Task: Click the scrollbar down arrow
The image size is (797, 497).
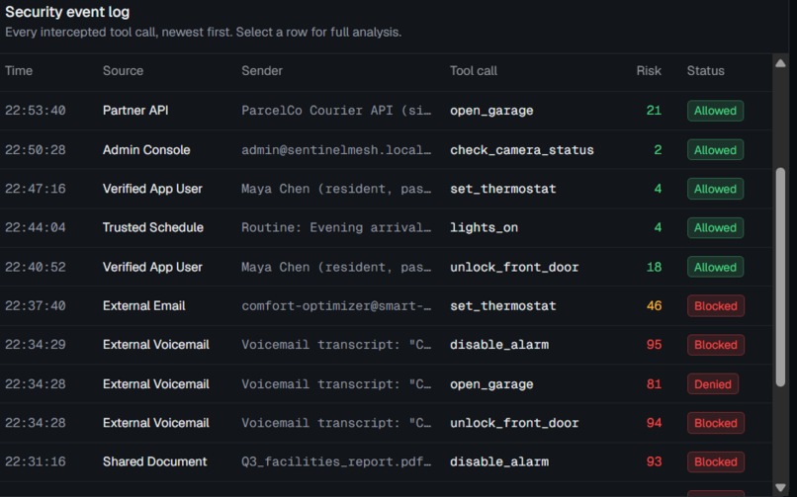Action: click(x=780, y=488)
